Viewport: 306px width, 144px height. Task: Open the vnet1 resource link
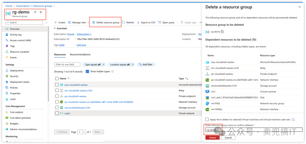[67, 113]
